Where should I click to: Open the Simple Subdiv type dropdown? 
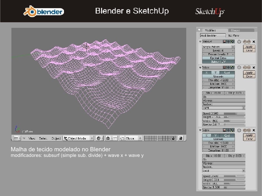pos(219,47)
